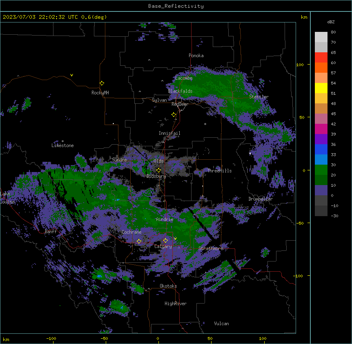Image resolution: width=352 pixels, height=344 pixels.
Task: Click the dBZ legend heading
Action: click(x=331, y=22)
